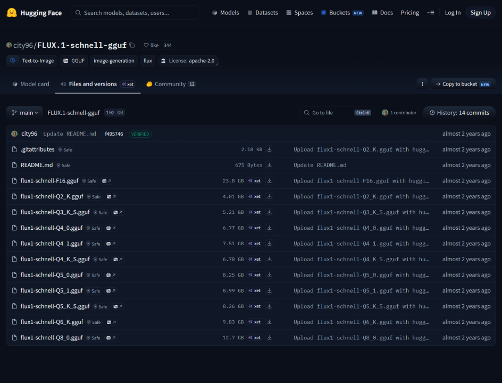Download flux1-schnell-F16.gguf via download icon
Screen dimensions: 502x383
point(270,181)
